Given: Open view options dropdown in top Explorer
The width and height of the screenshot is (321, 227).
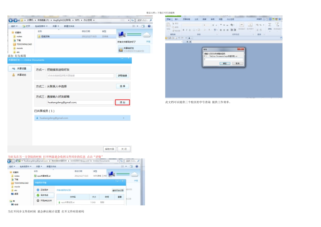Looking at the screenshot, I should click(138, 26).
